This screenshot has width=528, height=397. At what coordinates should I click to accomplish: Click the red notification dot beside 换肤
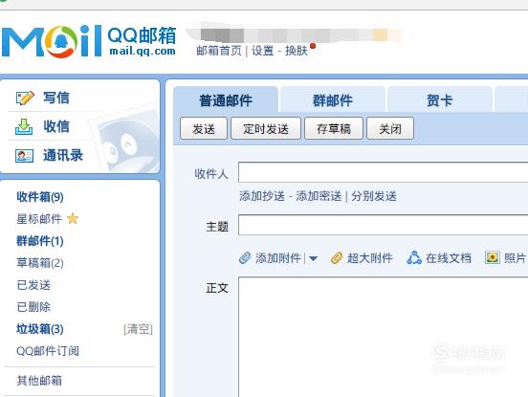313,46
